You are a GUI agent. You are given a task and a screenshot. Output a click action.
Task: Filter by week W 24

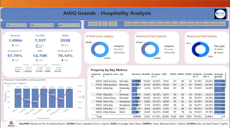pyautogui.click(x=167, y=24)
